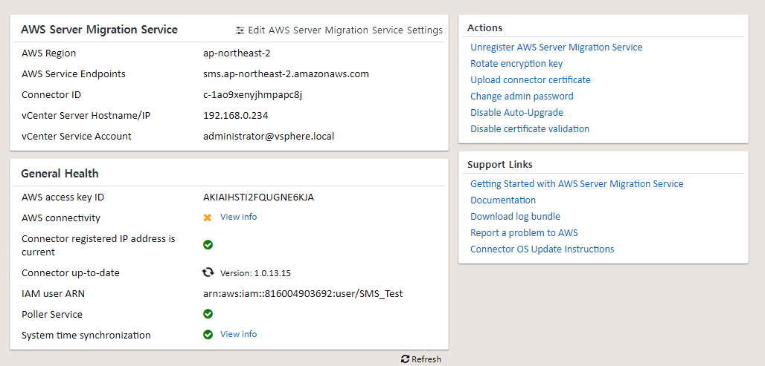Click endpoint sms.ap-northeast-2.amazonaws.com
Screen dimensions: 765x366
286,74
